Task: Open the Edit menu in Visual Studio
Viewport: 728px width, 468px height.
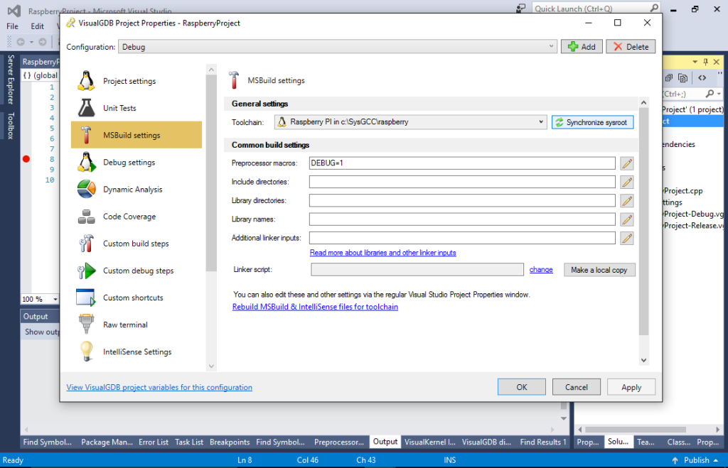Action: (x=37, y=26)
